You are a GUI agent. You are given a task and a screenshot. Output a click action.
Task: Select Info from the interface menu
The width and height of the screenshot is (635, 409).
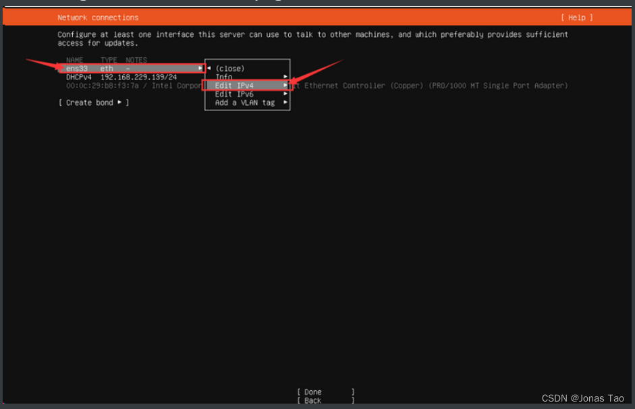[223, 76]
